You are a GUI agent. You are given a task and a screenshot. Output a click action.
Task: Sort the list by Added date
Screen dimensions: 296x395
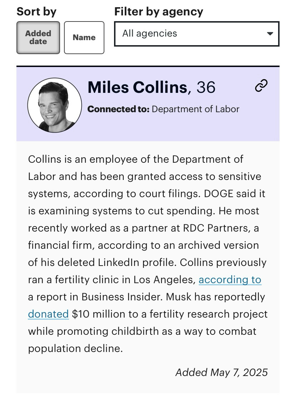coord(38,38)
